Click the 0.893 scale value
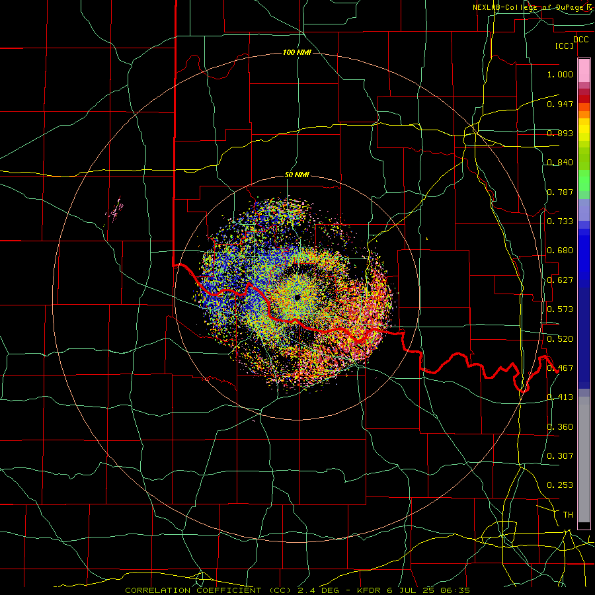The height and width of the screenshot is (595, 595). pyautogui.click(x=560, y=133)
